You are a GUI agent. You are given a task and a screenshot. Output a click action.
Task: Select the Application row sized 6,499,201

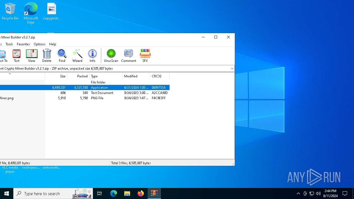point(85,88)
